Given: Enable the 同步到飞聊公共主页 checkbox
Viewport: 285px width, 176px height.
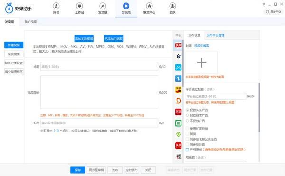Looking at the screenshot, I should click(187, 139).
